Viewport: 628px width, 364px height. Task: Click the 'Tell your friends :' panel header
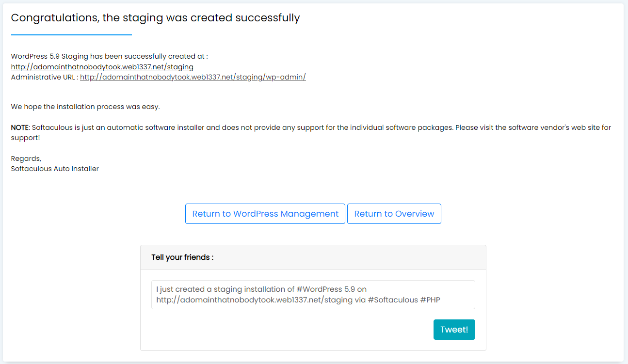pyautogui.click(x=182, y=257)
